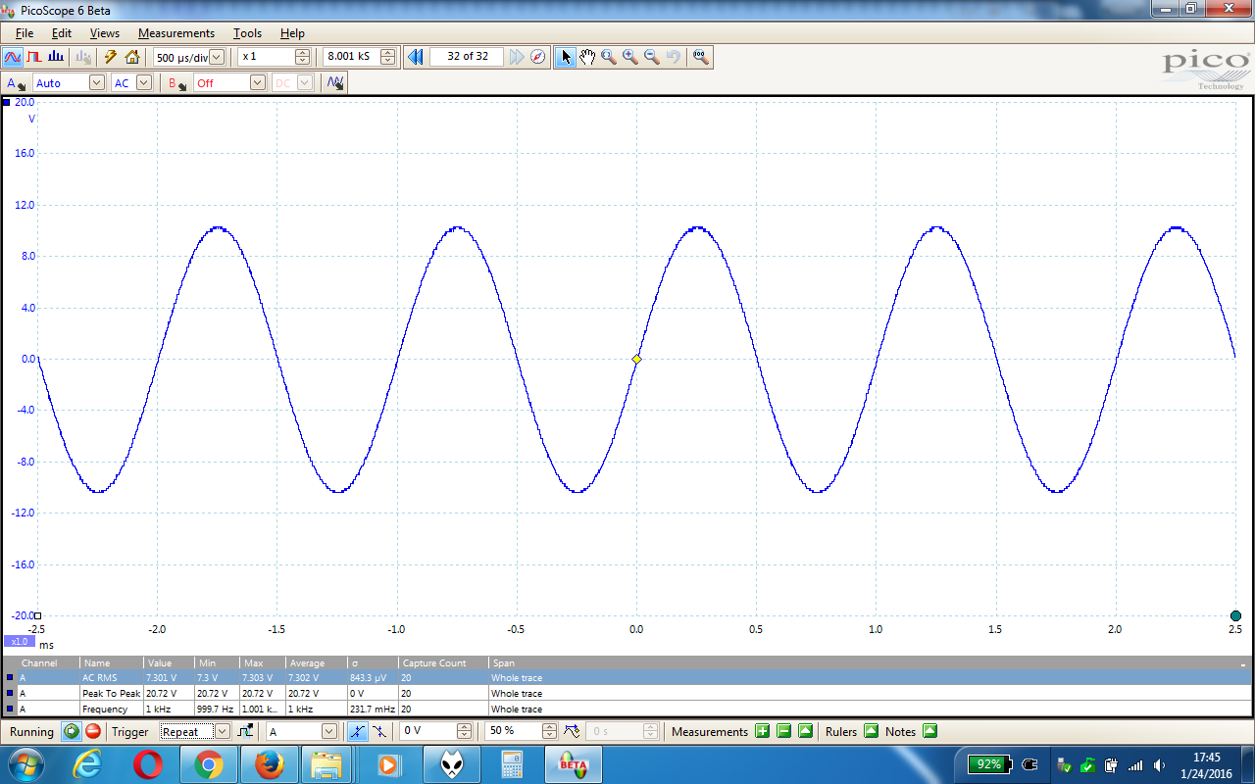Click the zoom out tool
This screenshot has width=1255, height=784.
click(652, 57)
